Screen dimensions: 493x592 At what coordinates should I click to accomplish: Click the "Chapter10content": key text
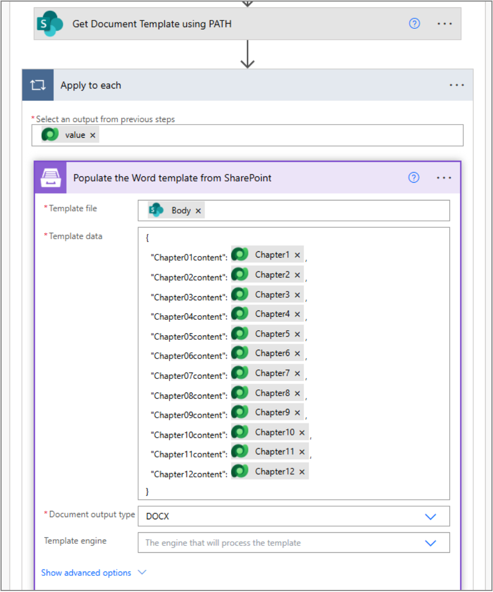(x=189, y=435)
